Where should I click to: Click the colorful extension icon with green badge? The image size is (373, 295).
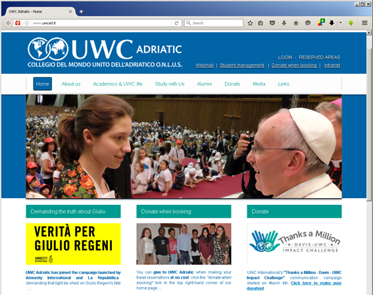click(x=321, y=22)
